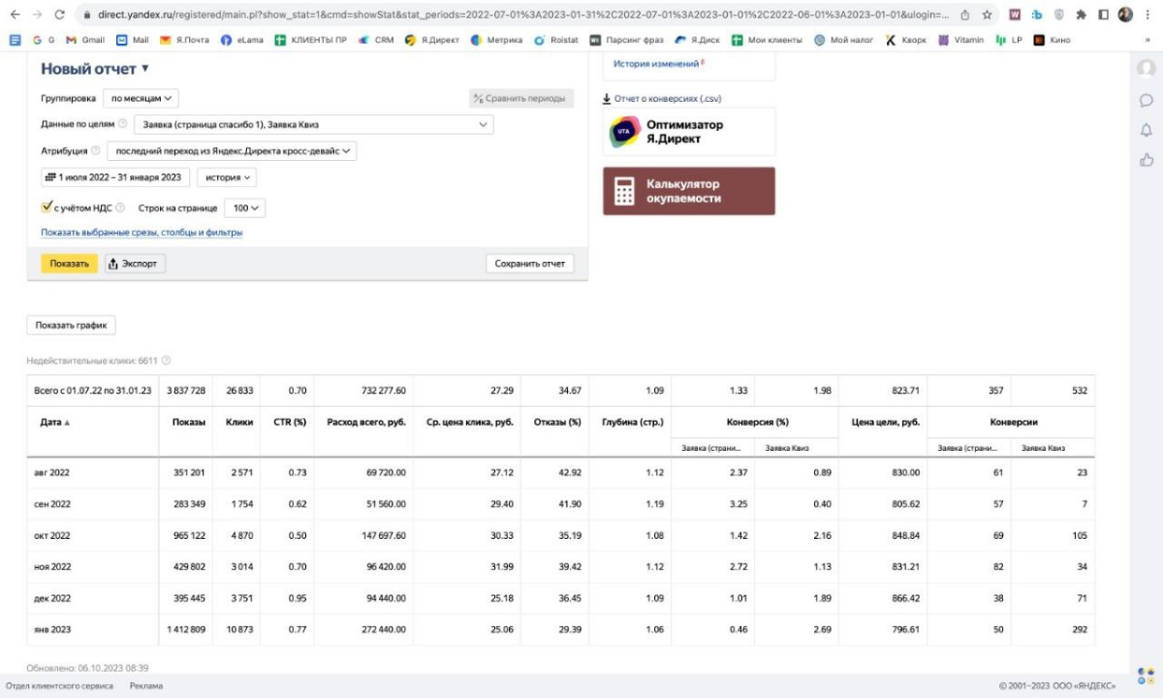
Task: Open the Gmail bookmark
Action: click(x=85, y=40)
